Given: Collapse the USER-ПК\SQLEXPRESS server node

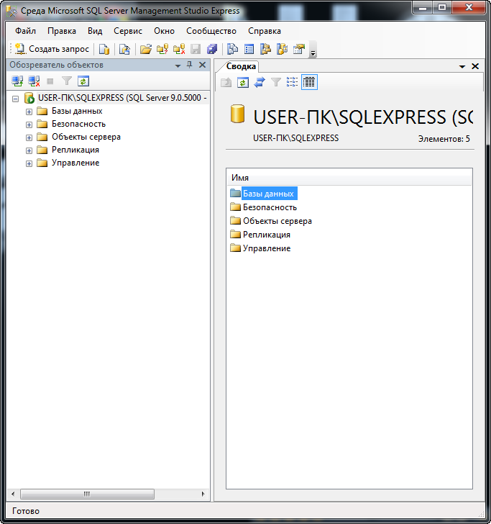Looking at the screenshot, I should [x=15, y=99].
